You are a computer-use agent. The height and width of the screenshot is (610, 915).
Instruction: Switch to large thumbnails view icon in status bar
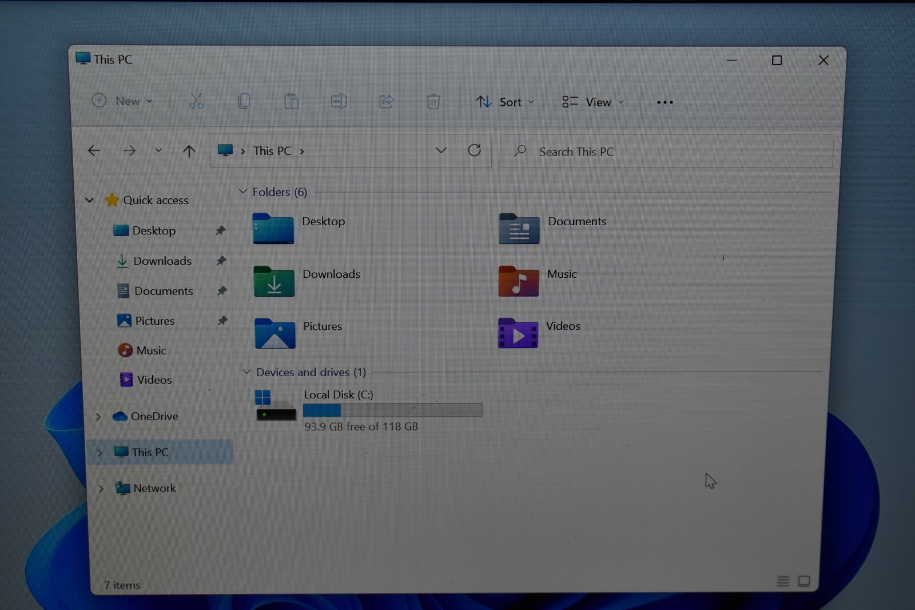click(x=804, y=581)
